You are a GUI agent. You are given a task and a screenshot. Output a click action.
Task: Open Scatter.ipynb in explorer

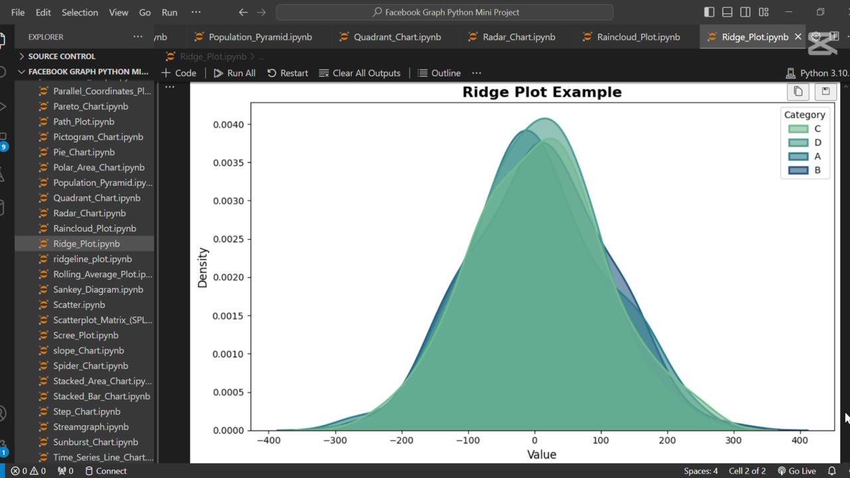point(78,305)
